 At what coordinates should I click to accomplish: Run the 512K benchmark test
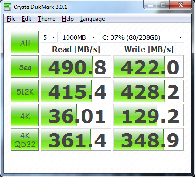pos(25,91)
